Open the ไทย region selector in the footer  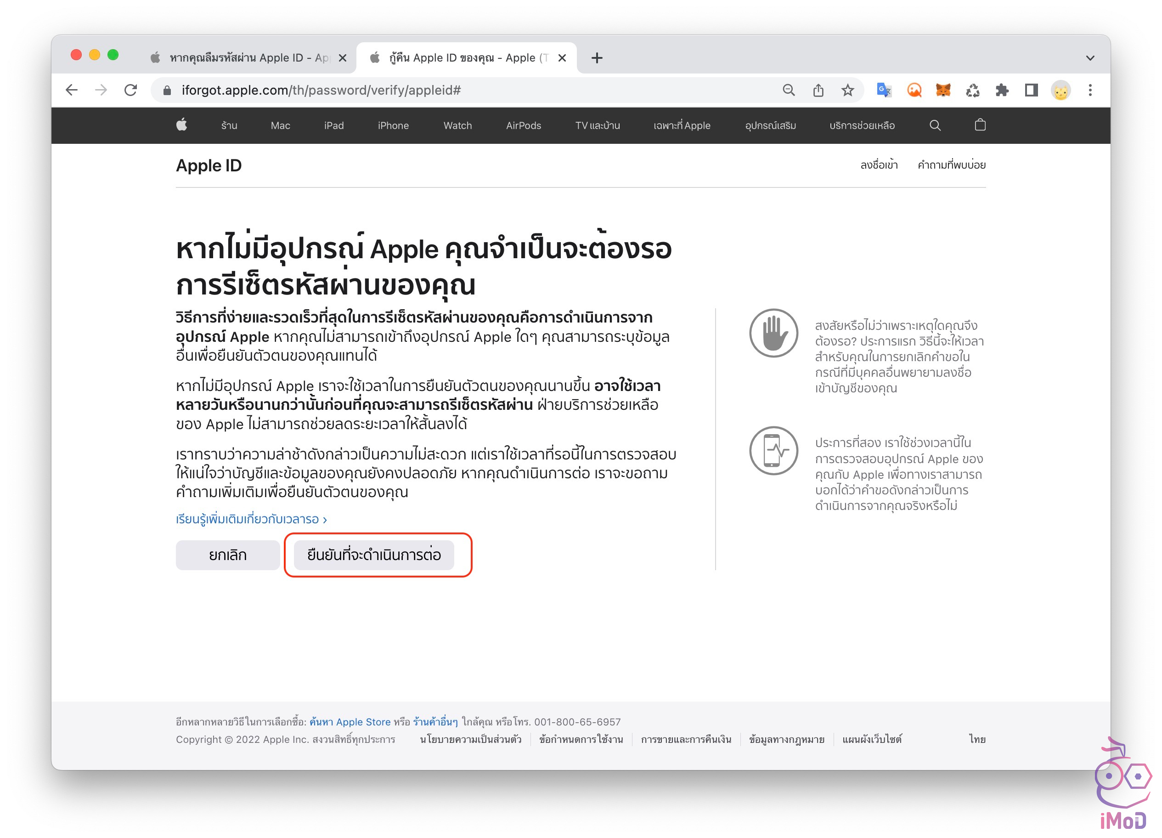coord(976,739)
